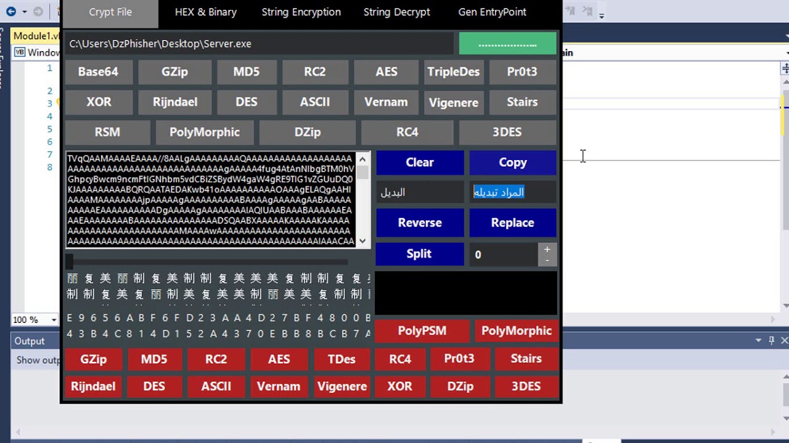Click the blue Copy button
Viewport: 789px width, 443px height.
pos(513,162)
